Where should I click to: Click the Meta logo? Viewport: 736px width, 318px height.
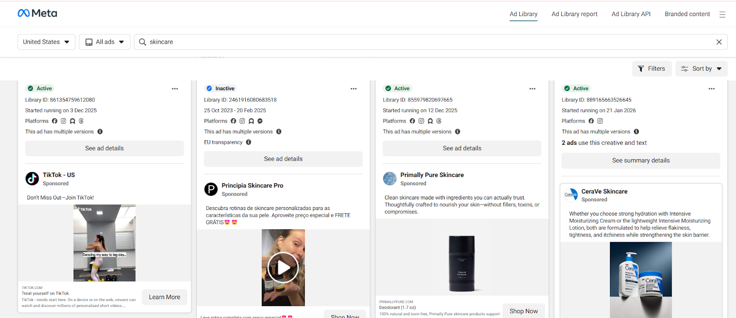37,13
